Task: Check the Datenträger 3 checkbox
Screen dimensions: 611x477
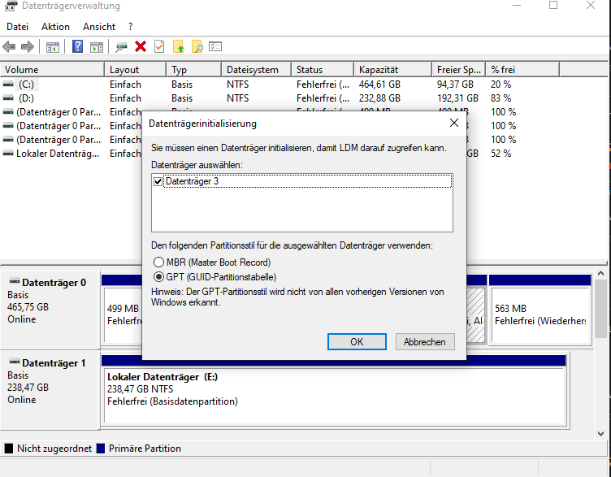Action: [158, 181]
